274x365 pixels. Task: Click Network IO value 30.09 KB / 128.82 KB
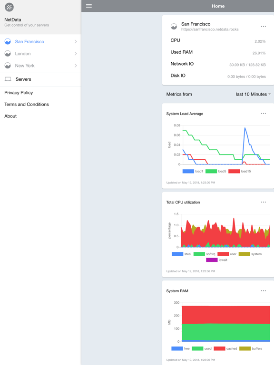coord(247,65)
